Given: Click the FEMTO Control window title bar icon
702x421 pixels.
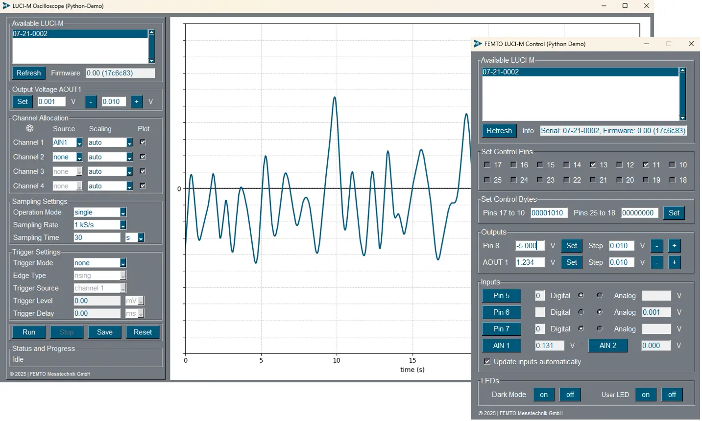Looking at the screenshot, I should point(478,44).
